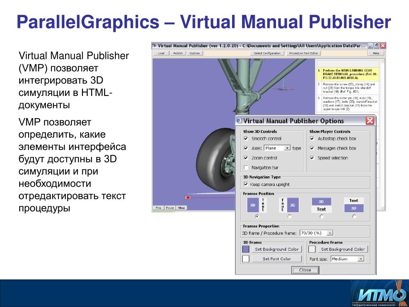The height and width of the screenshot is (307, 409).
Task: Enable the Navigation bar checkbox
Action: tap(246, 167)
